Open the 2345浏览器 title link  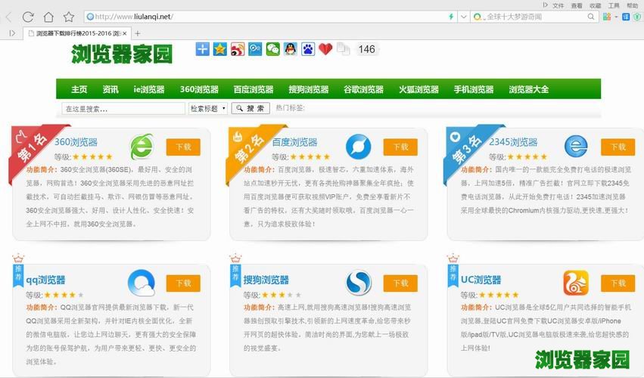[513, 142]
